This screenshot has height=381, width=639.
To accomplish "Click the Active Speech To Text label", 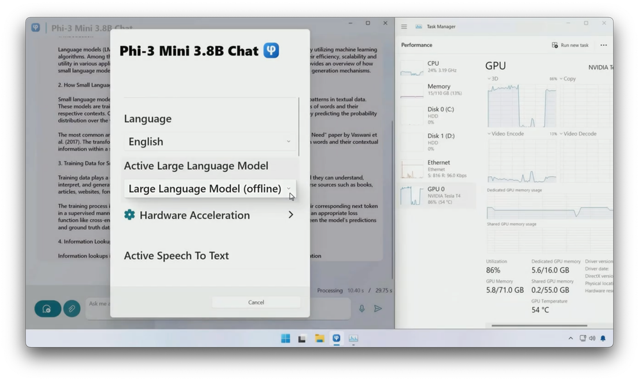I will click(177, 255).
